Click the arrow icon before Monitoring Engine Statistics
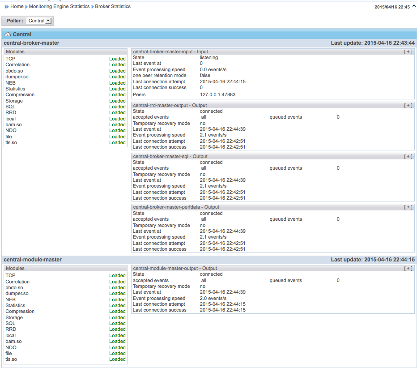Viewport: 417px width, 368px height. click(26, 7)
